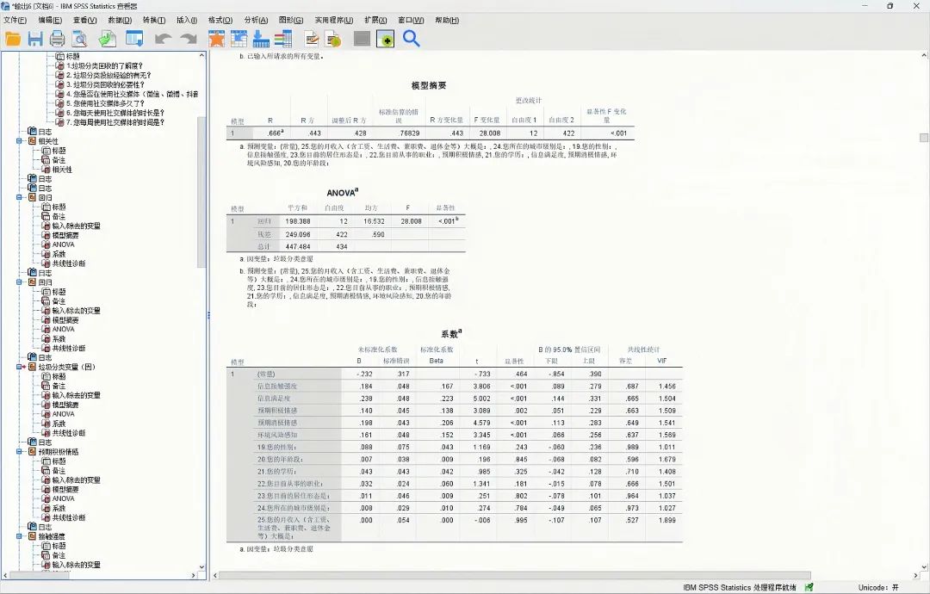The image size is (930, 594).
Task: Click the Open file folder icon
Action: 13,39
